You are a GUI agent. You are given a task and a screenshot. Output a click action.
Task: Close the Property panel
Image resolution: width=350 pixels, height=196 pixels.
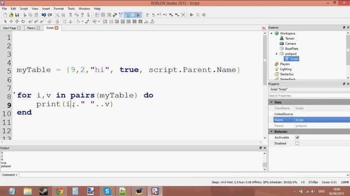348,84
